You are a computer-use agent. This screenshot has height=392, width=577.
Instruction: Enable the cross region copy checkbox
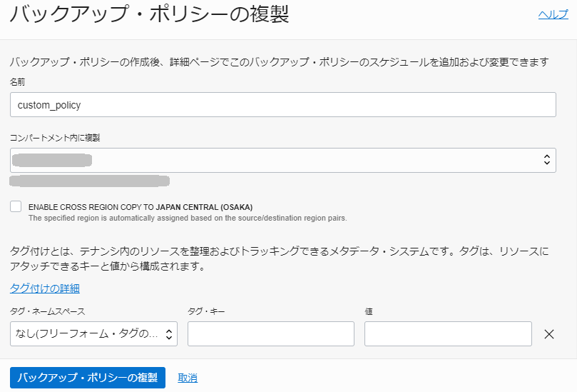[x=16, y=206]
